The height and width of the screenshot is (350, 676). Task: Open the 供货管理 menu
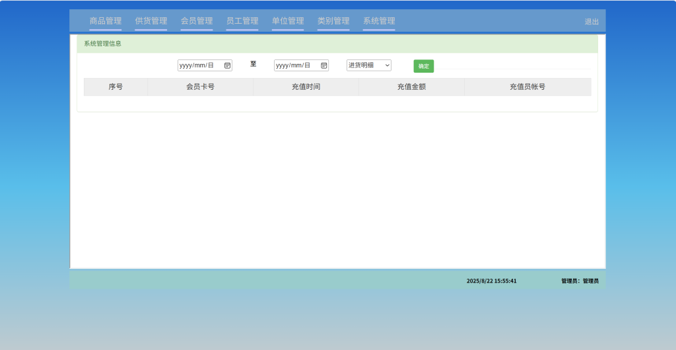(x=151, y=20)
